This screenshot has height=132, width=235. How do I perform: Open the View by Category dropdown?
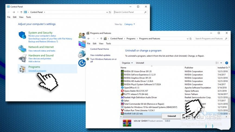(x=129, y=24)
